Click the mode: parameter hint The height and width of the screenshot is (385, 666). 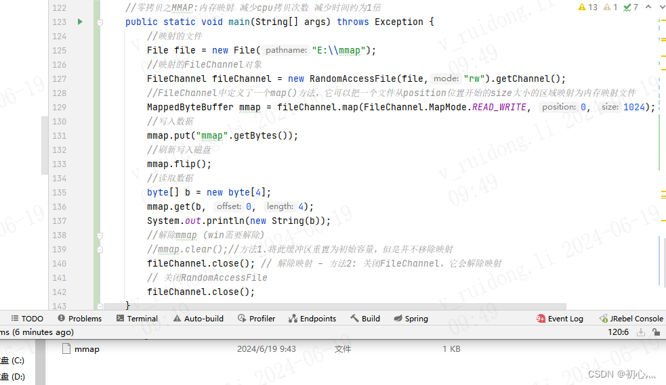click(446, 78)
